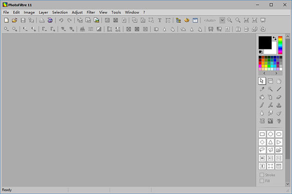Open the Selection menu
This screenshot has height=194, width=292.
(x=60, y=13)
